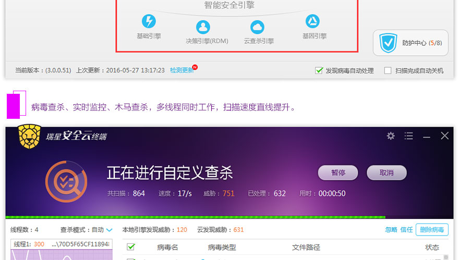Viewport: 459px width, 260px height.
Task: Click the 威胁 value 751
Action: pyautogui.click(x=228, y=193)
